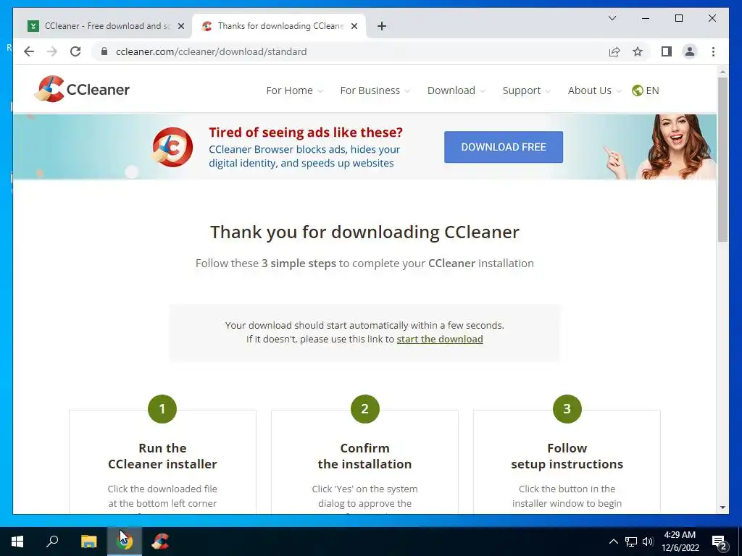
Task: Reload the CCleaner page
Action: tap(75, 51)
